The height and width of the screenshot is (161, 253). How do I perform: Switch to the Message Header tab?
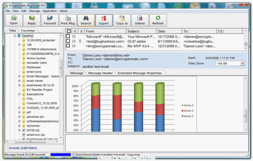(x=100, y=73)
